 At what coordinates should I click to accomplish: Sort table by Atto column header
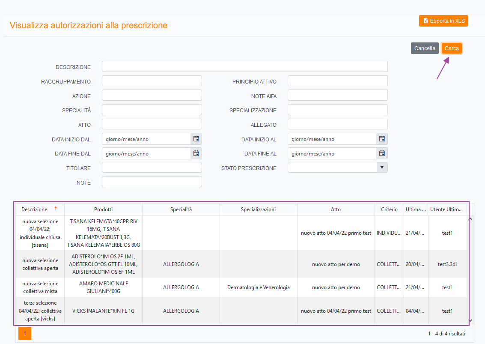[x=336, y=209]
